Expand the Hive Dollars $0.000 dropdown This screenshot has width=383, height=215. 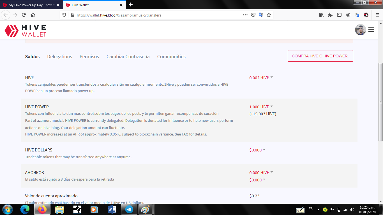coord(257,150)
